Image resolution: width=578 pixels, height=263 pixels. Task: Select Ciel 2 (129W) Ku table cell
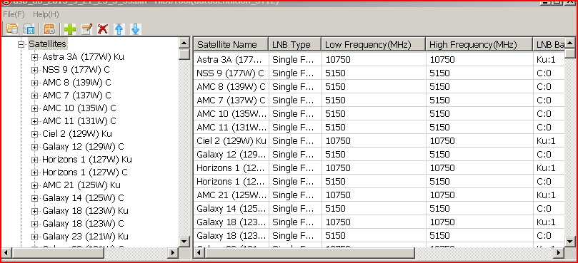pyautogui.click(x=231, y=141)
